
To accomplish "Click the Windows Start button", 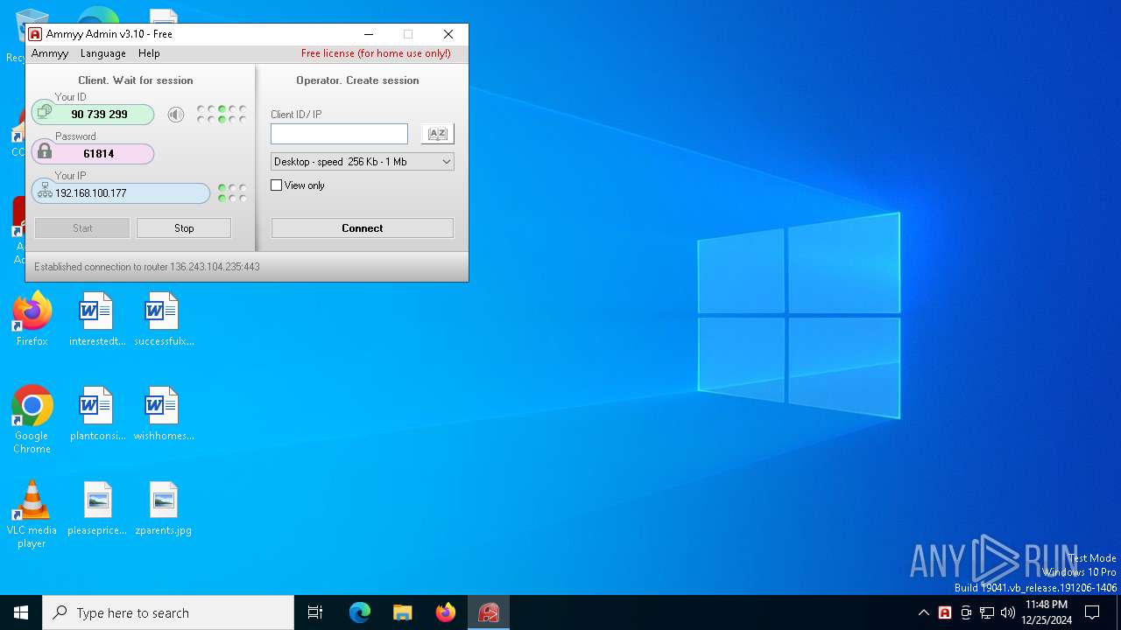I will (x=21, y=612).
